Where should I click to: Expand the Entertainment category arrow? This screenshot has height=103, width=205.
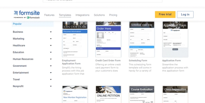point(51,73)
